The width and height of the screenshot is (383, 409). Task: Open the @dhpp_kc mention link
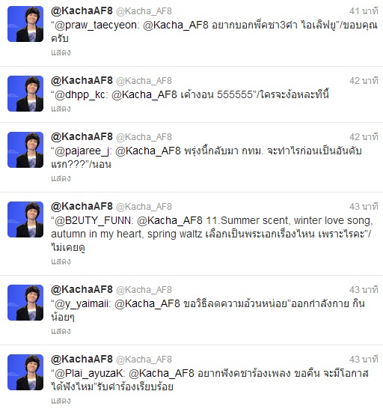(80, 95)
